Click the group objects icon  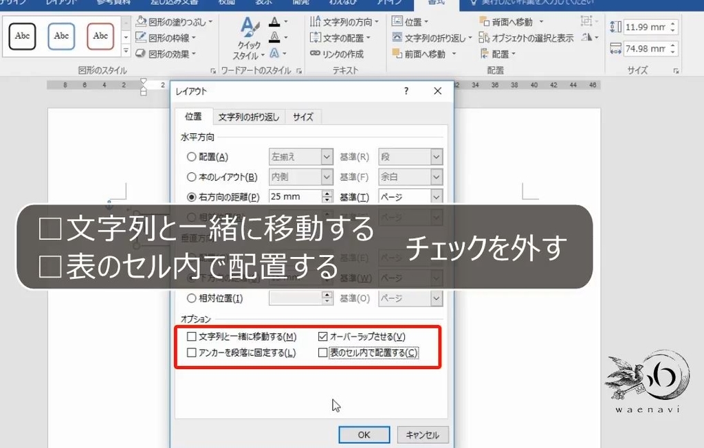pyautogui.click(x=589, y=21)
